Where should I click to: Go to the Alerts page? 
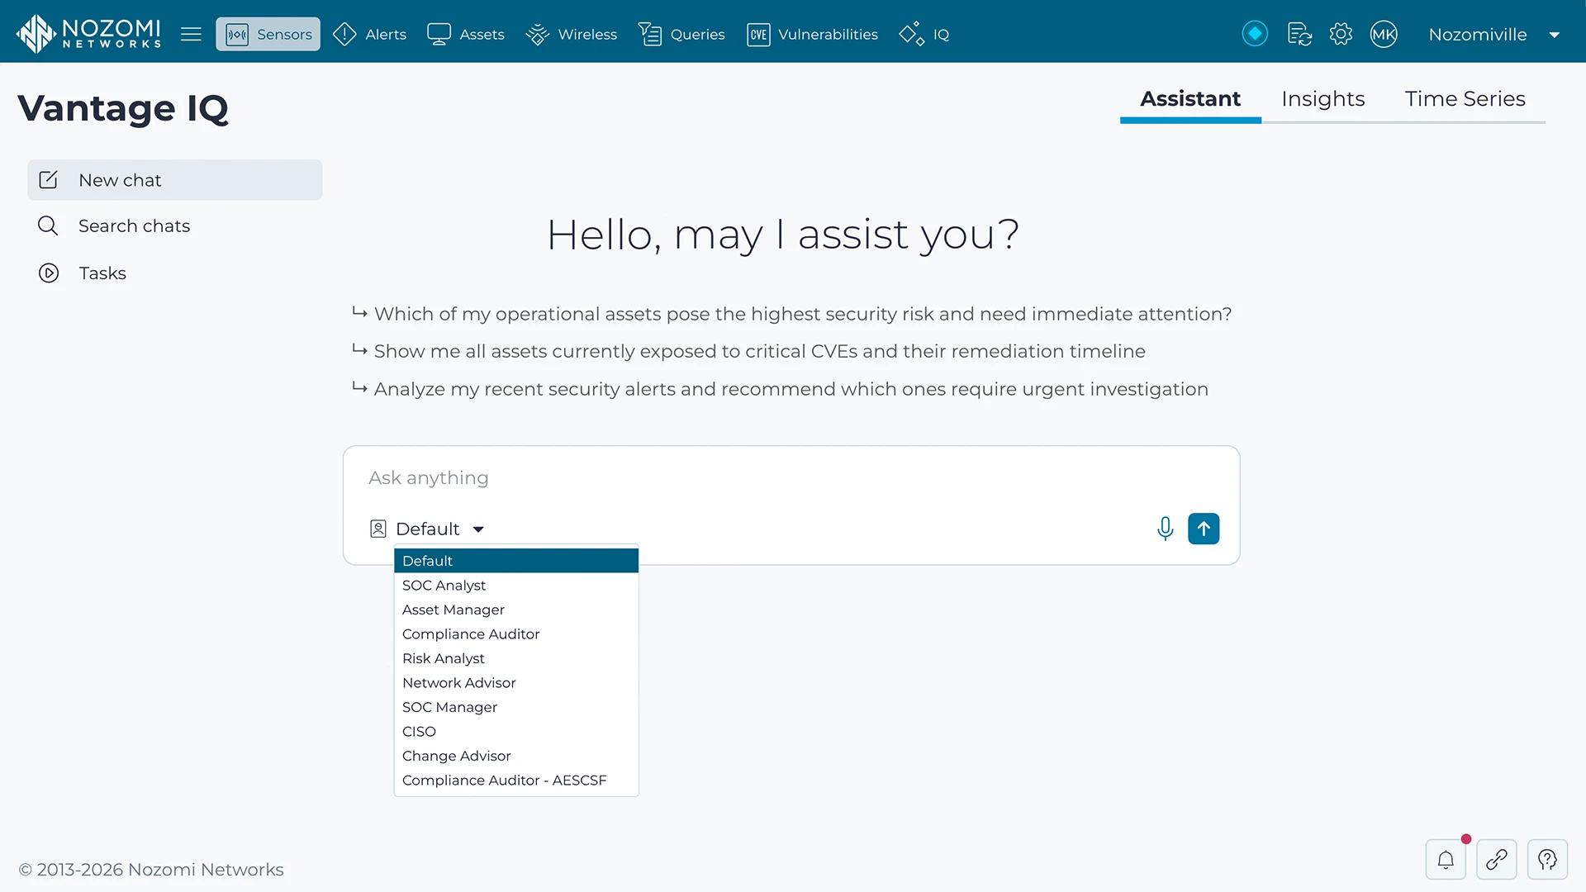[x=369, y=34]
